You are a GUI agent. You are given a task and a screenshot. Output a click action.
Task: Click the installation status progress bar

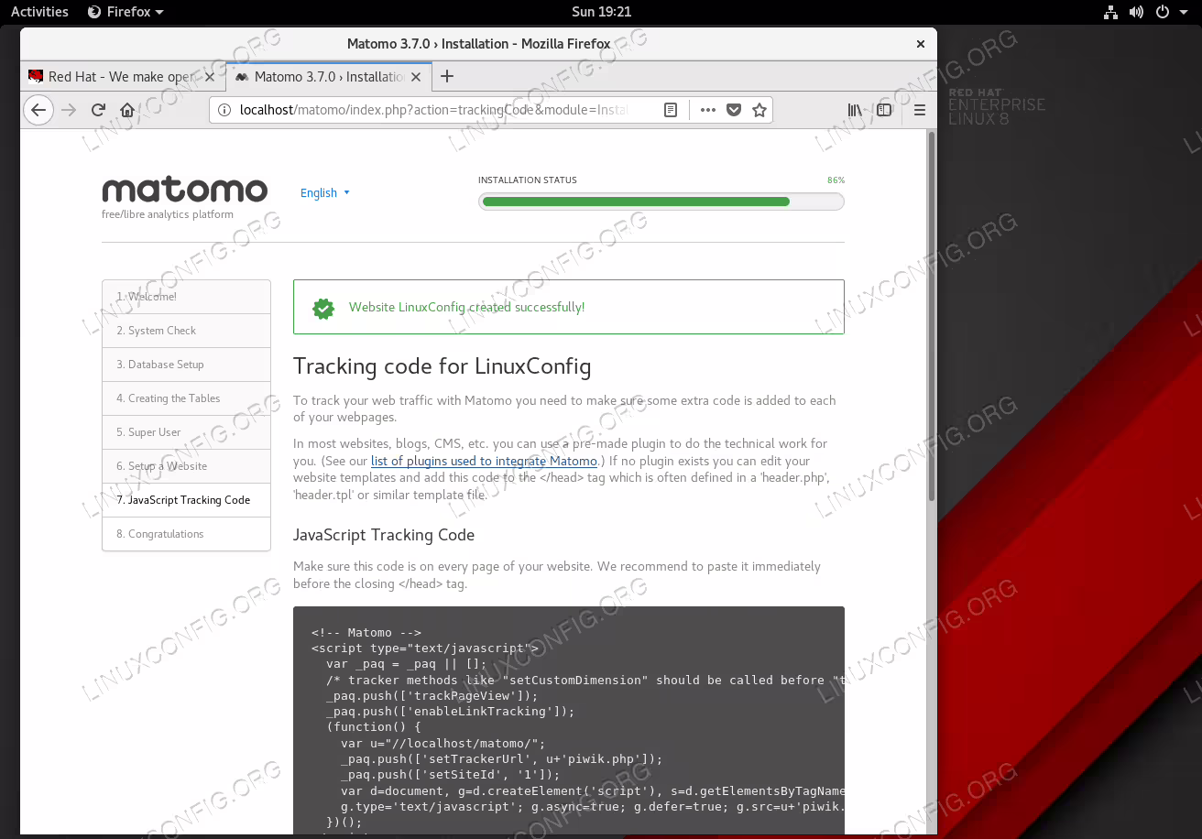click(x=661, y=202)
